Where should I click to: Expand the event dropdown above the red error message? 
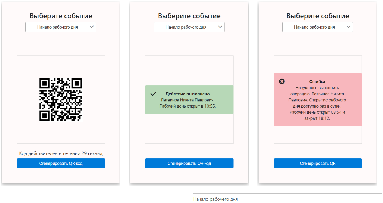[x=314, y=27]
